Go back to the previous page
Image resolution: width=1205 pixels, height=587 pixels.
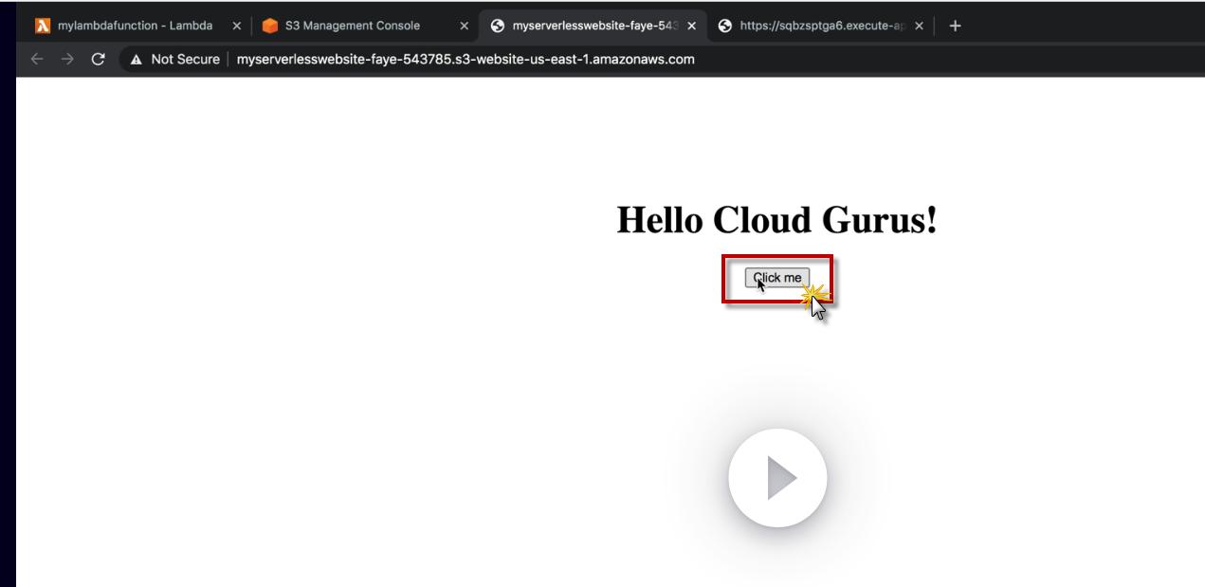point(37,59)
